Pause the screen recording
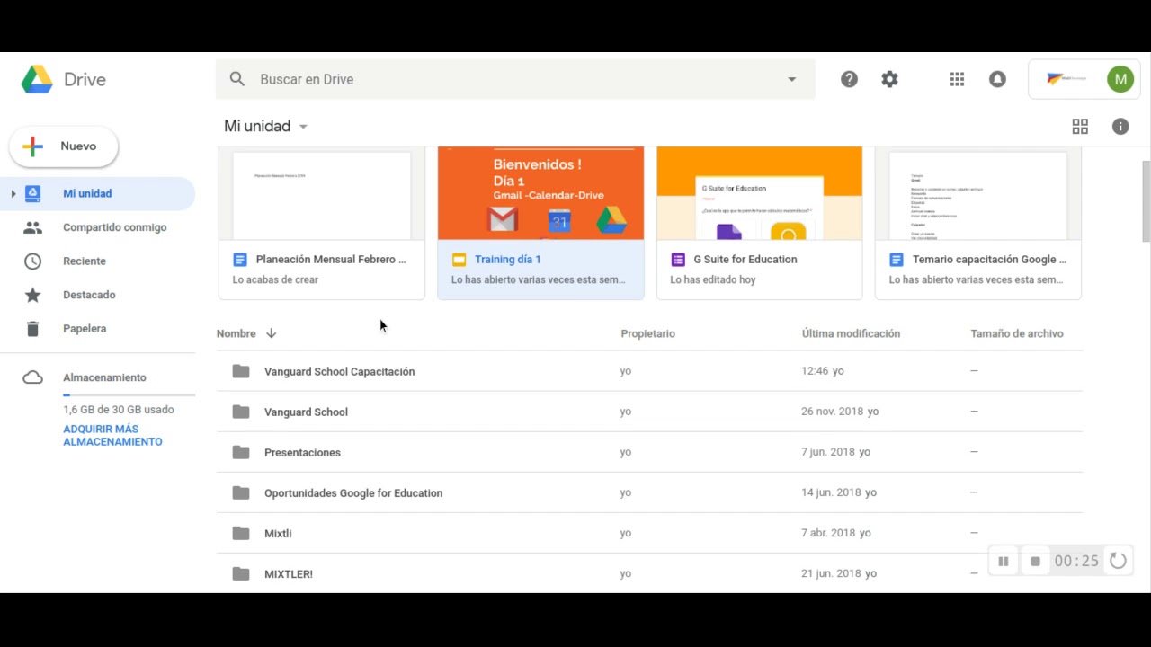The height and width of the screenshot is (647, 1151). [1004, 562]
